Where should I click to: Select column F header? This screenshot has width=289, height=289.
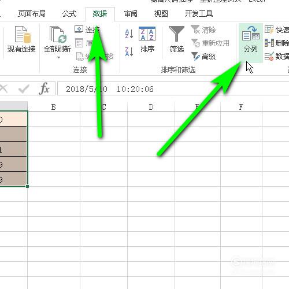pyautogui.click(x=241, y=107)
